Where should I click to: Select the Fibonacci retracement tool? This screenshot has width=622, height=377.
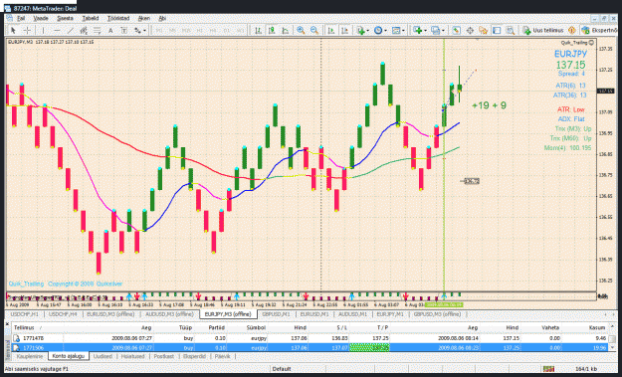click(x=98, y=31)
